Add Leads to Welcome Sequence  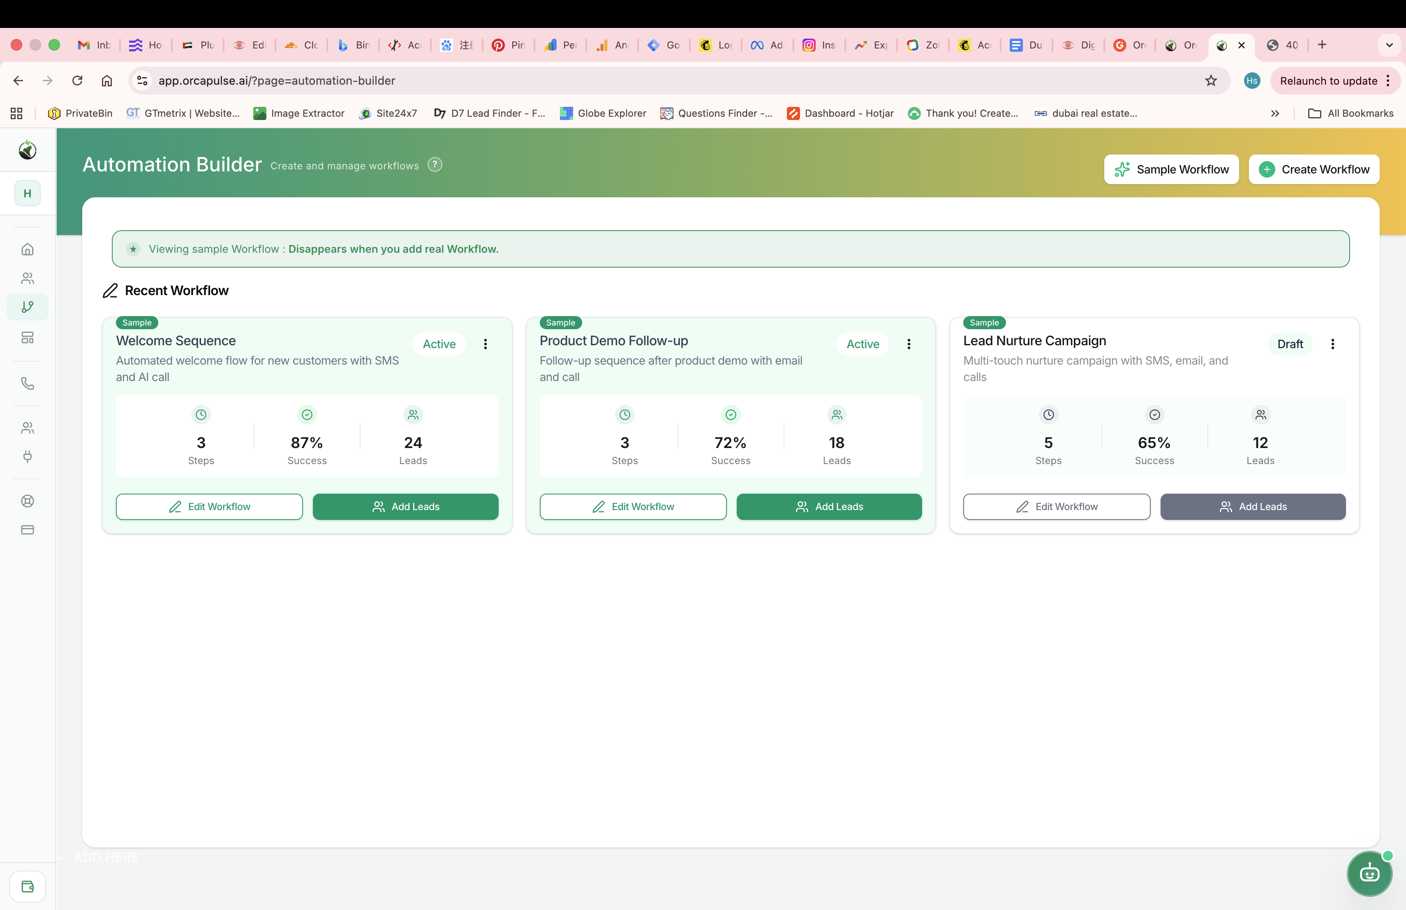[405, 507]
